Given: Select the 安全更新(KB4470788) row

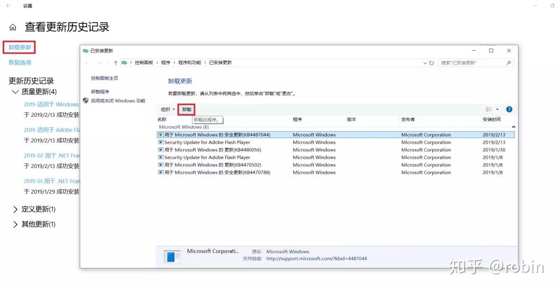Looking at the screenshot, I should pyautogui.click(x=336, y=172).
